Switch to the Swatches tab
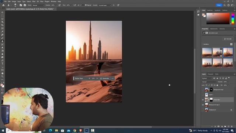 tap(210, 10)
